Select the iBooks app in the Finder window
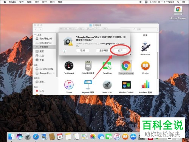 tap(145, 66)
